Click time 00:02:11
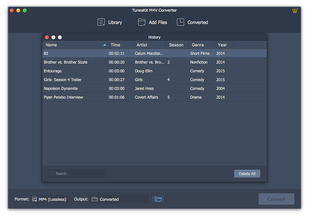Viewport: 309px width, 218px height. coord(116,54)
